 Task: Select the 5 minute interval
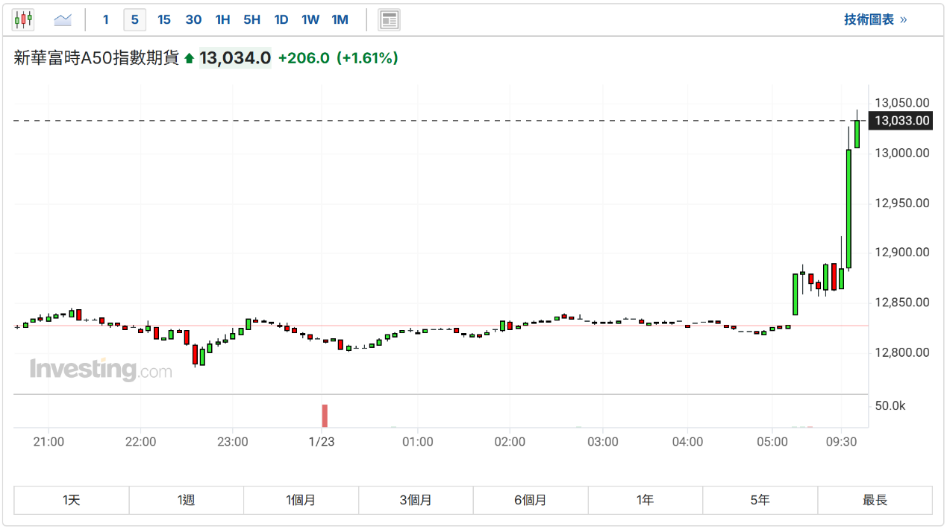(134, 19)
